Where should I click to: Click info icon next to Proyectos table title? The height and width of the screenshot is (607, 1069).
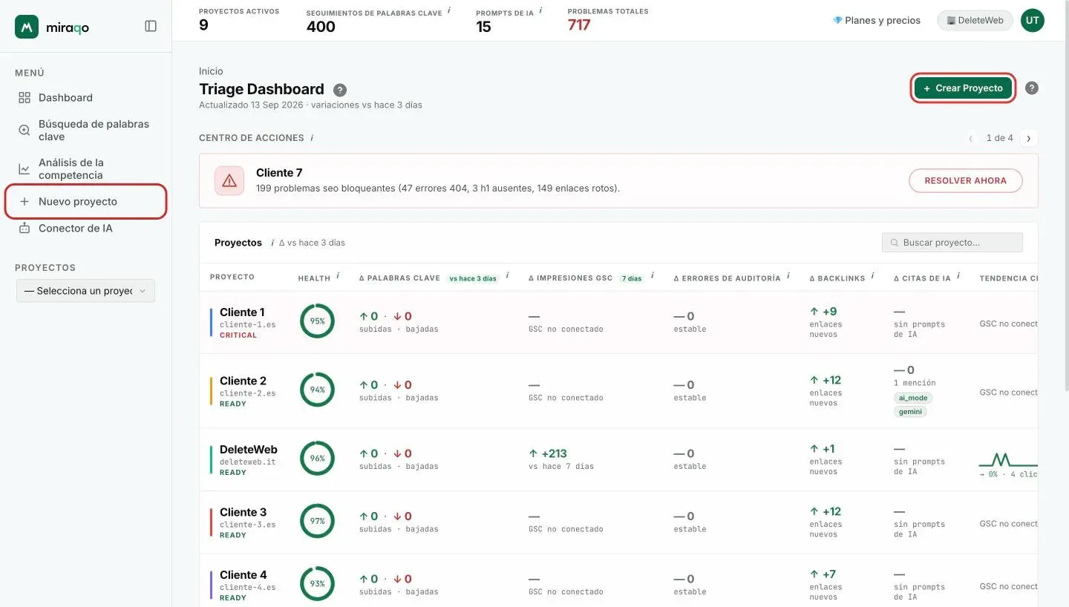point(272,243)
